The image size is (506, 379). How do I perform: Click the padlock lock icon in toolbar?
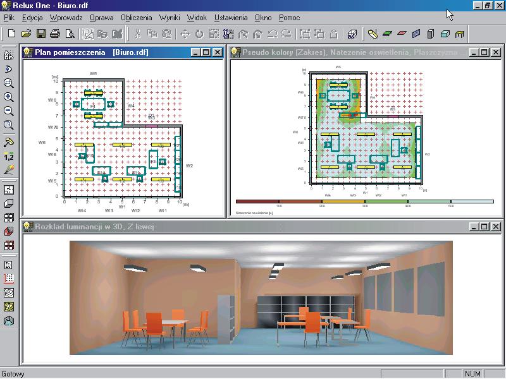tap(334, 34)
